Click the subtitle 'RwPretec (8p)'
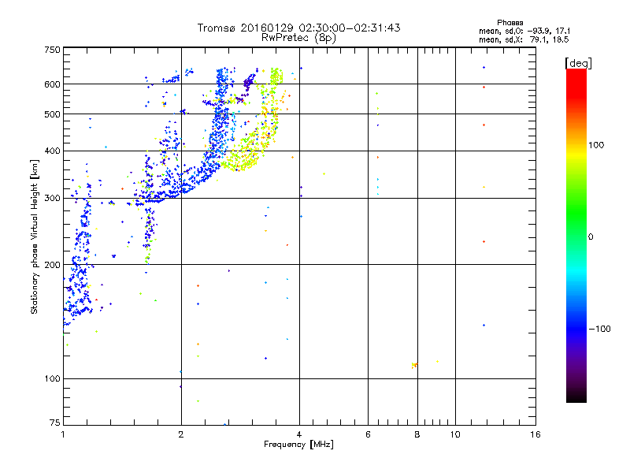 tap(298, 38)
